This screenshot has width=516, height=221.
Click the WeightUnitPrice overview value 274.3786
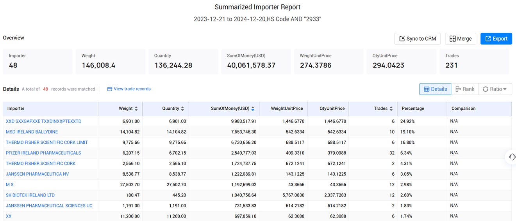(316, 65)
